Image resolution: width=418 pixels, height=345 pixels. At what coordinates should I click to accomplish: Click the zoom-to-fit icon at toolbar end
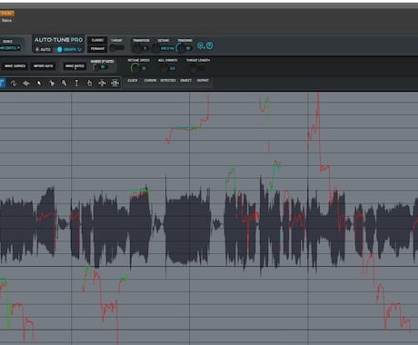pyautogui.click(x=114, y=84)
